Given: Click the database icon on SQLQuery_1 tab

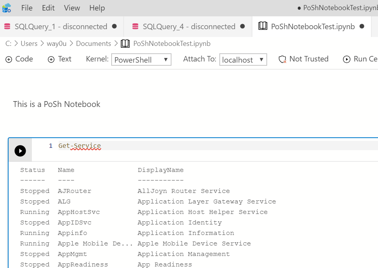Looking at the screenshot, I should click(7, 26).
